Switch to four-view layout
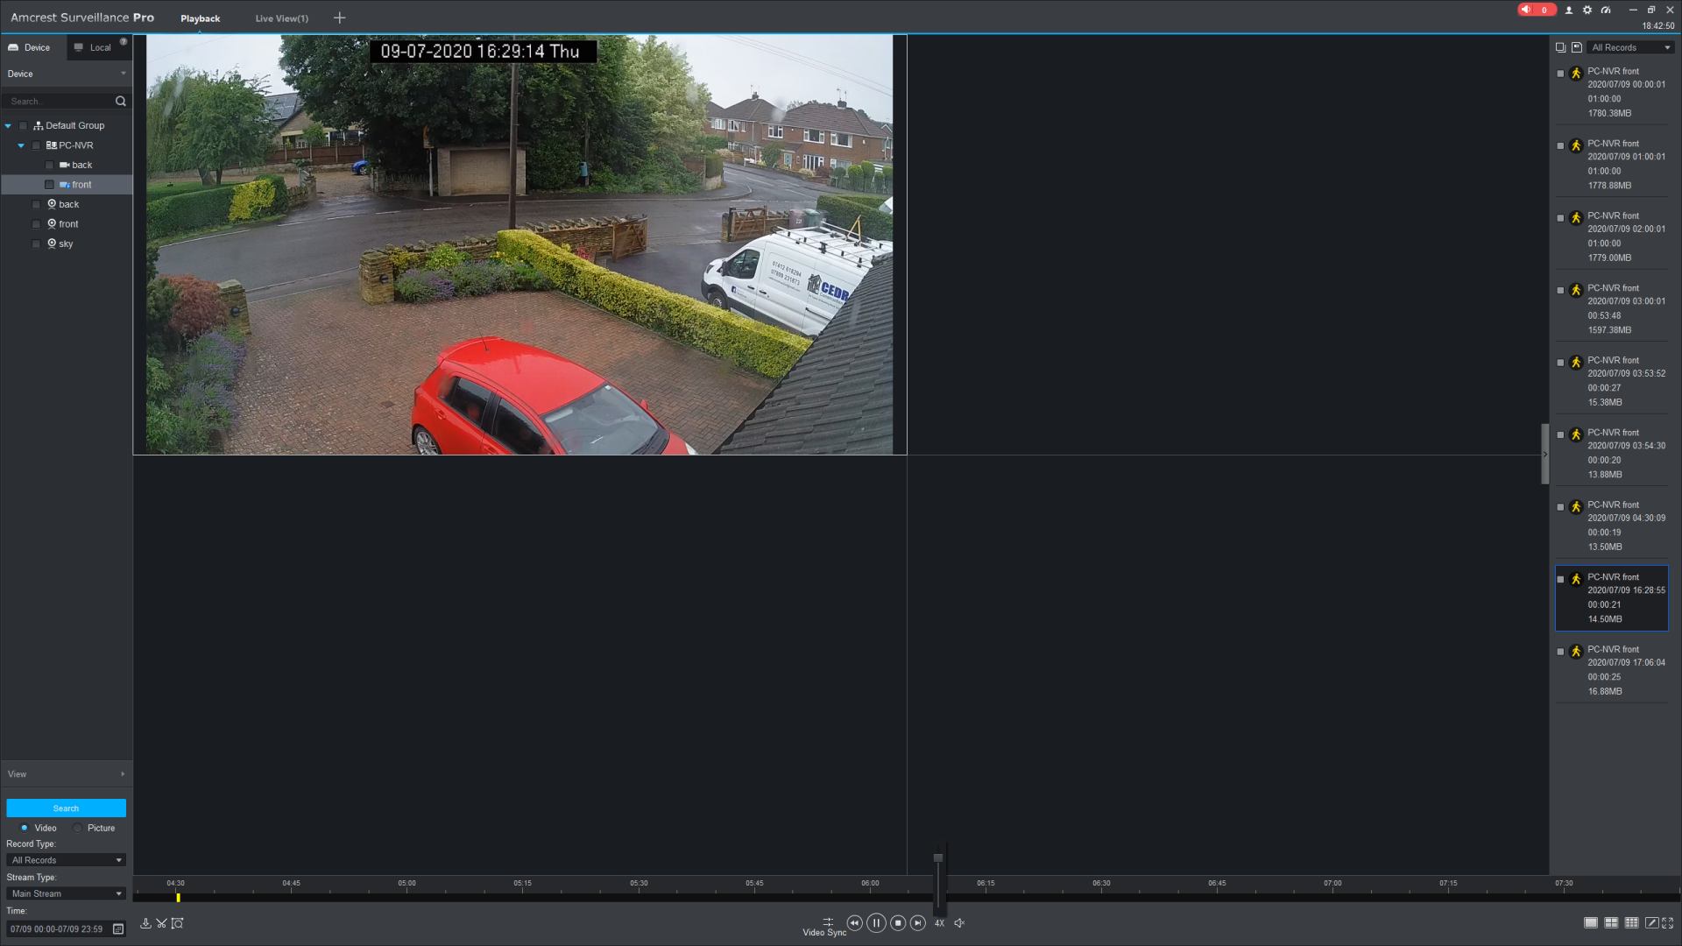1682x946 pixels. [1611, 923]
